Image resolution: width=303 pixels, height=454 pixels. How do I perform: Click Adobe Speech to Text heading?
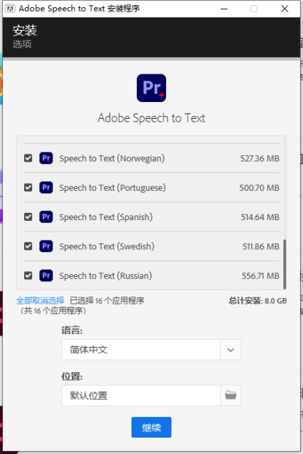(151, 118)
